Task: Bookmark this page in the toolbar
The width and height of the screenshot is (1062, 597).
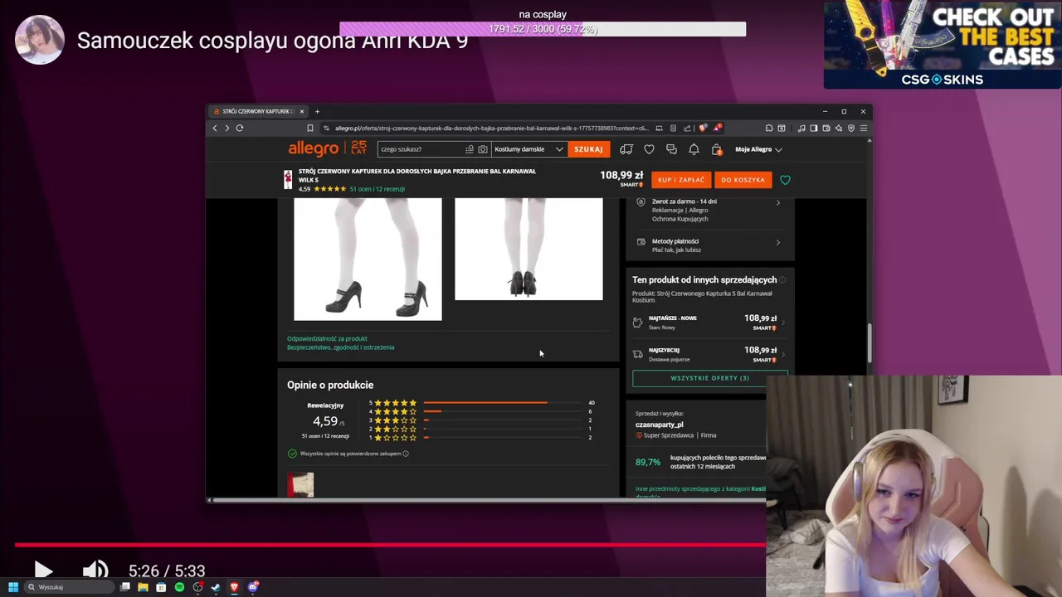Action: coord(310,128)
